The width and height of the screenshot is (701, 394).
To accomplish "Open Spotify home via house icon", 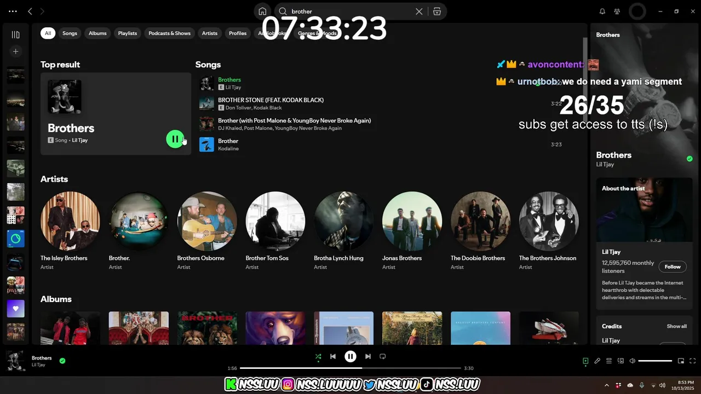I will coord(262,11).
